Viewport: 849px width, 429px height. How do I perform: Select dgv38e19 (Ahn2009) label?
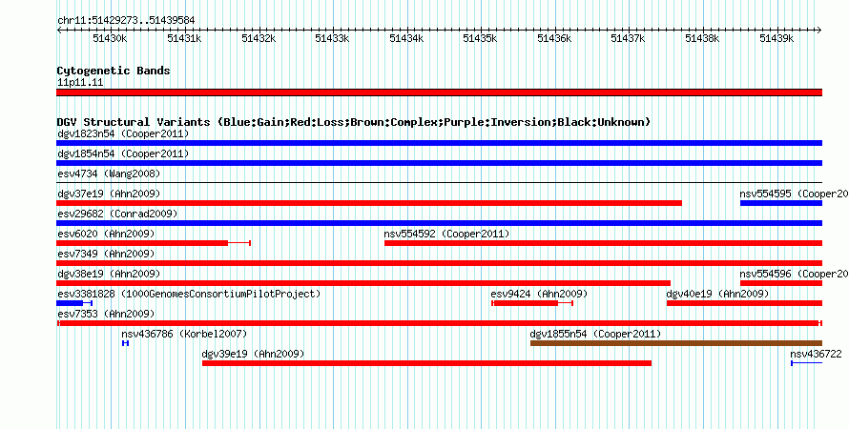(x=109, y=274)
